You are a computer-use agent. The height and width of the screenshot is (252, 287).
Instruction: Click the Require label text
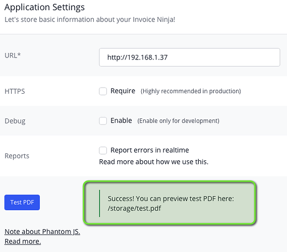(123, 91)
